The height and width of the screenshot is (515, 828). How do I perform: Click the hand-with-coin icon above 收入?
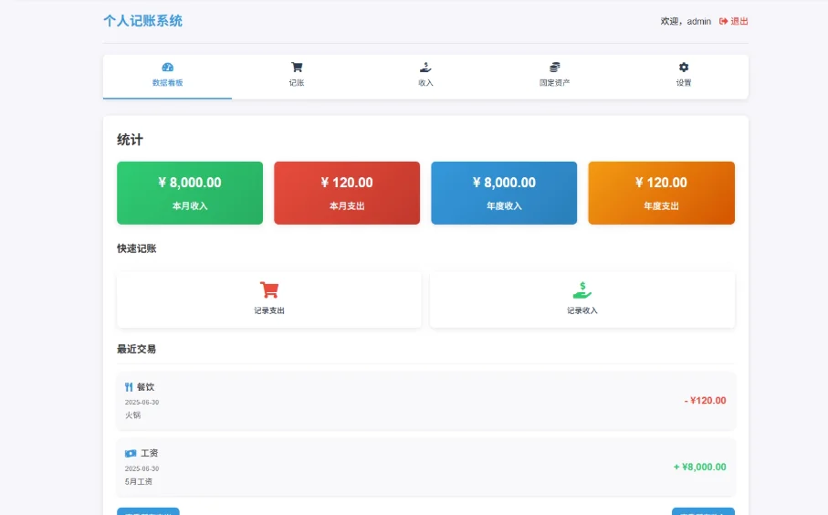coord(425,67)
